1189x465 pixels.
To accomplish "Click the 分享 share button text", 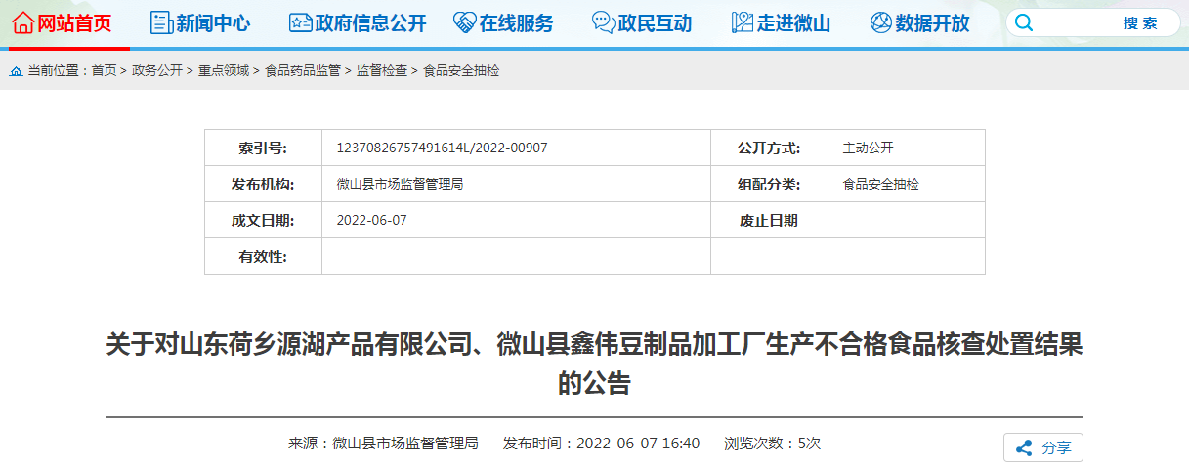I will click(x=1056, y=448).
